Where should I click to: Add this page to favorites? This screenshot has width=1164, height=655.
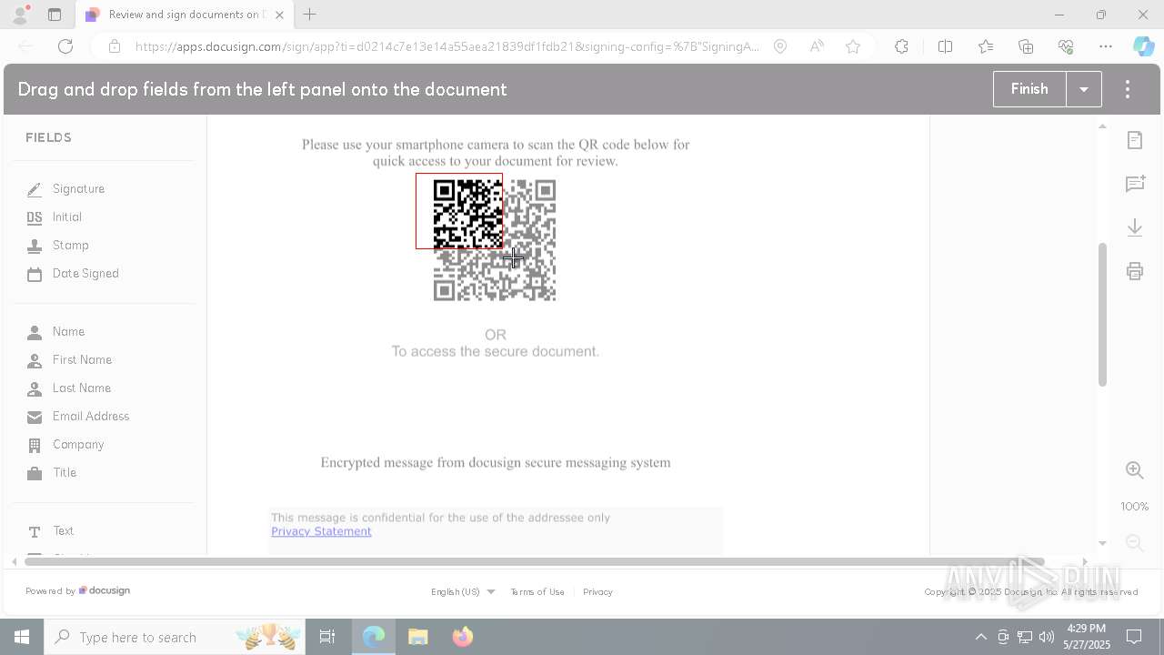853,46
